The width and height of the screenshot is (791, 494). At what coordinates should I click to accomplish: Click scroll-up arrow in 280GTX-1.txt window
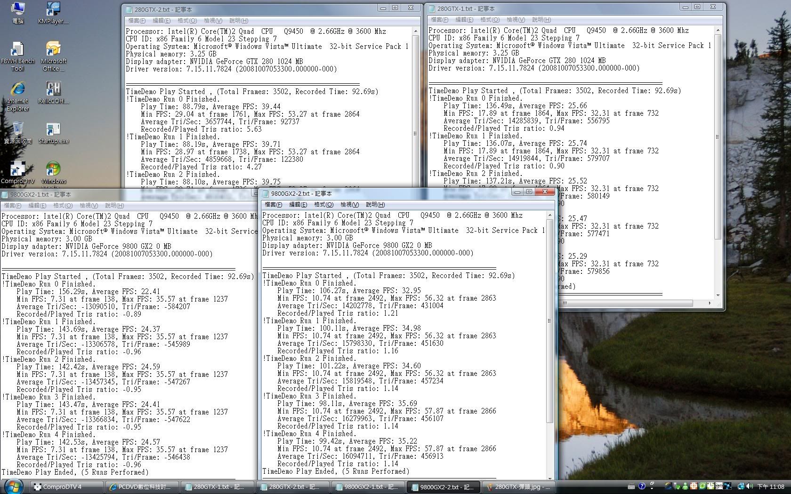[x=718, y=31]
